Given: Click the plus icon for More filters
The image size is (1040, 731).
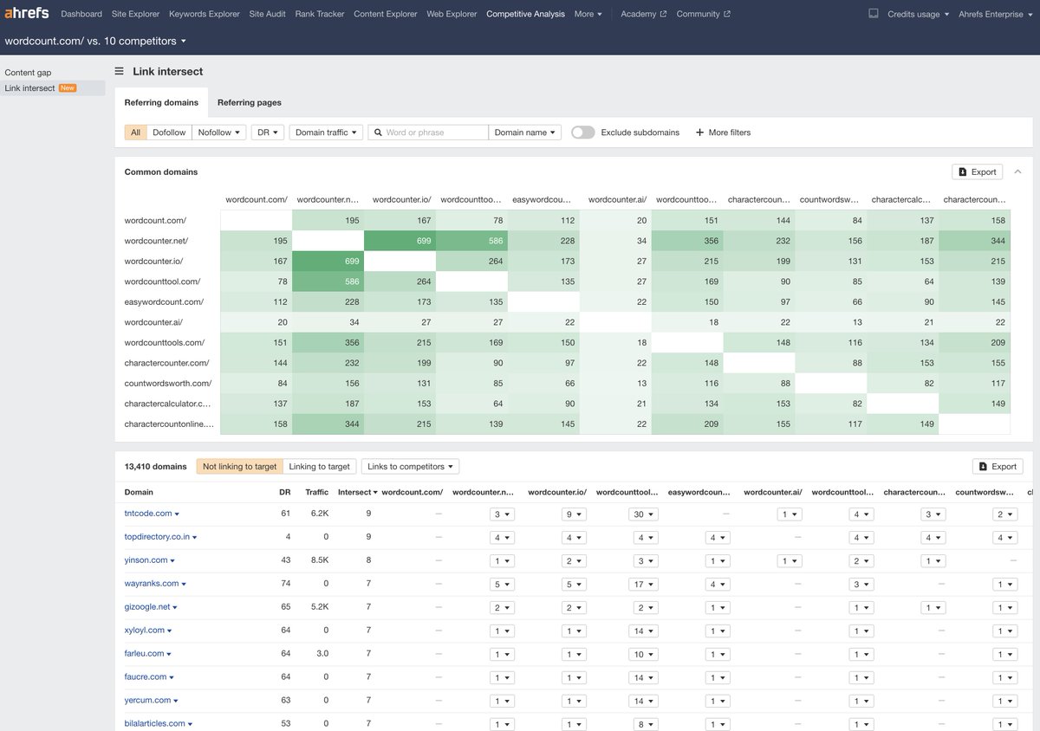Looking at the screenshot, I should pyautogui.click(x=700, y=133).
